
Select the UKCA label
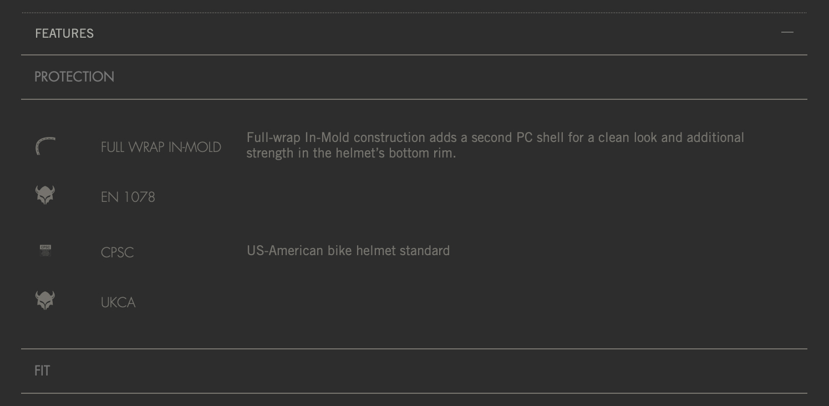tap(118, 302)
